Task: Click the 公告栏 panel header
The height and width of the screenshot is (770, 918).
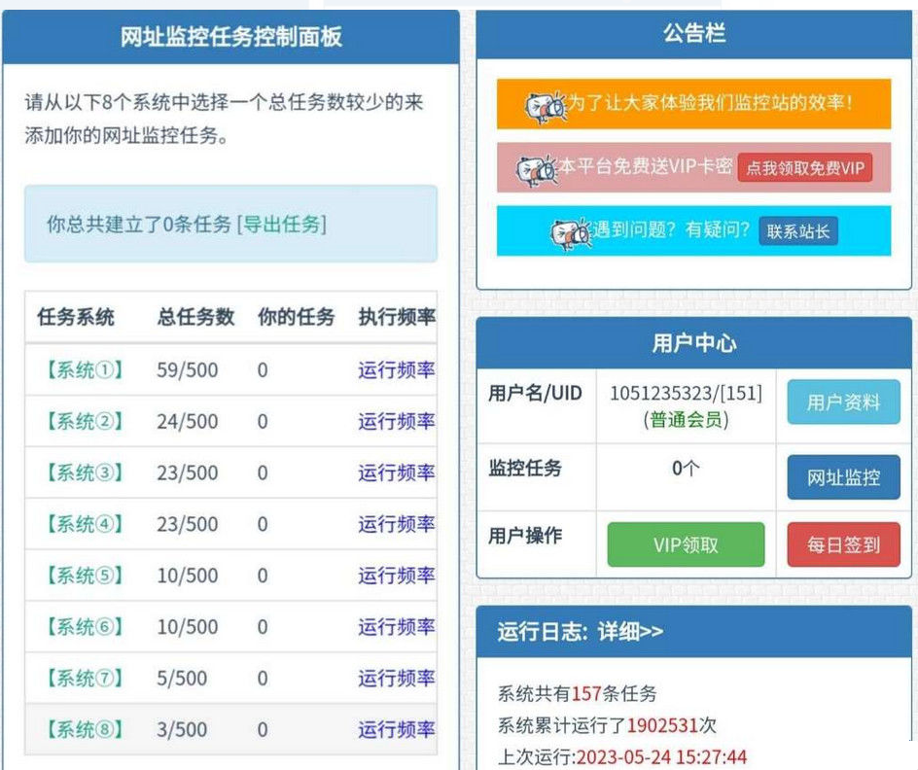Action: point(693,33)
